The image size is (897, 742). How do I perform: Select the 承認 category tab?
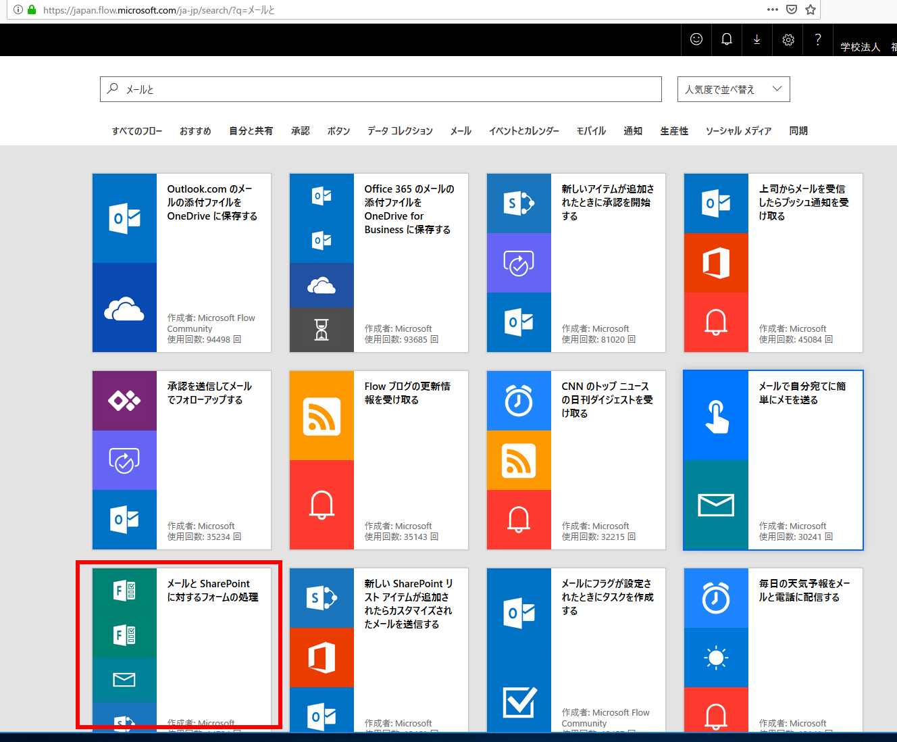[x=300, y=131]
